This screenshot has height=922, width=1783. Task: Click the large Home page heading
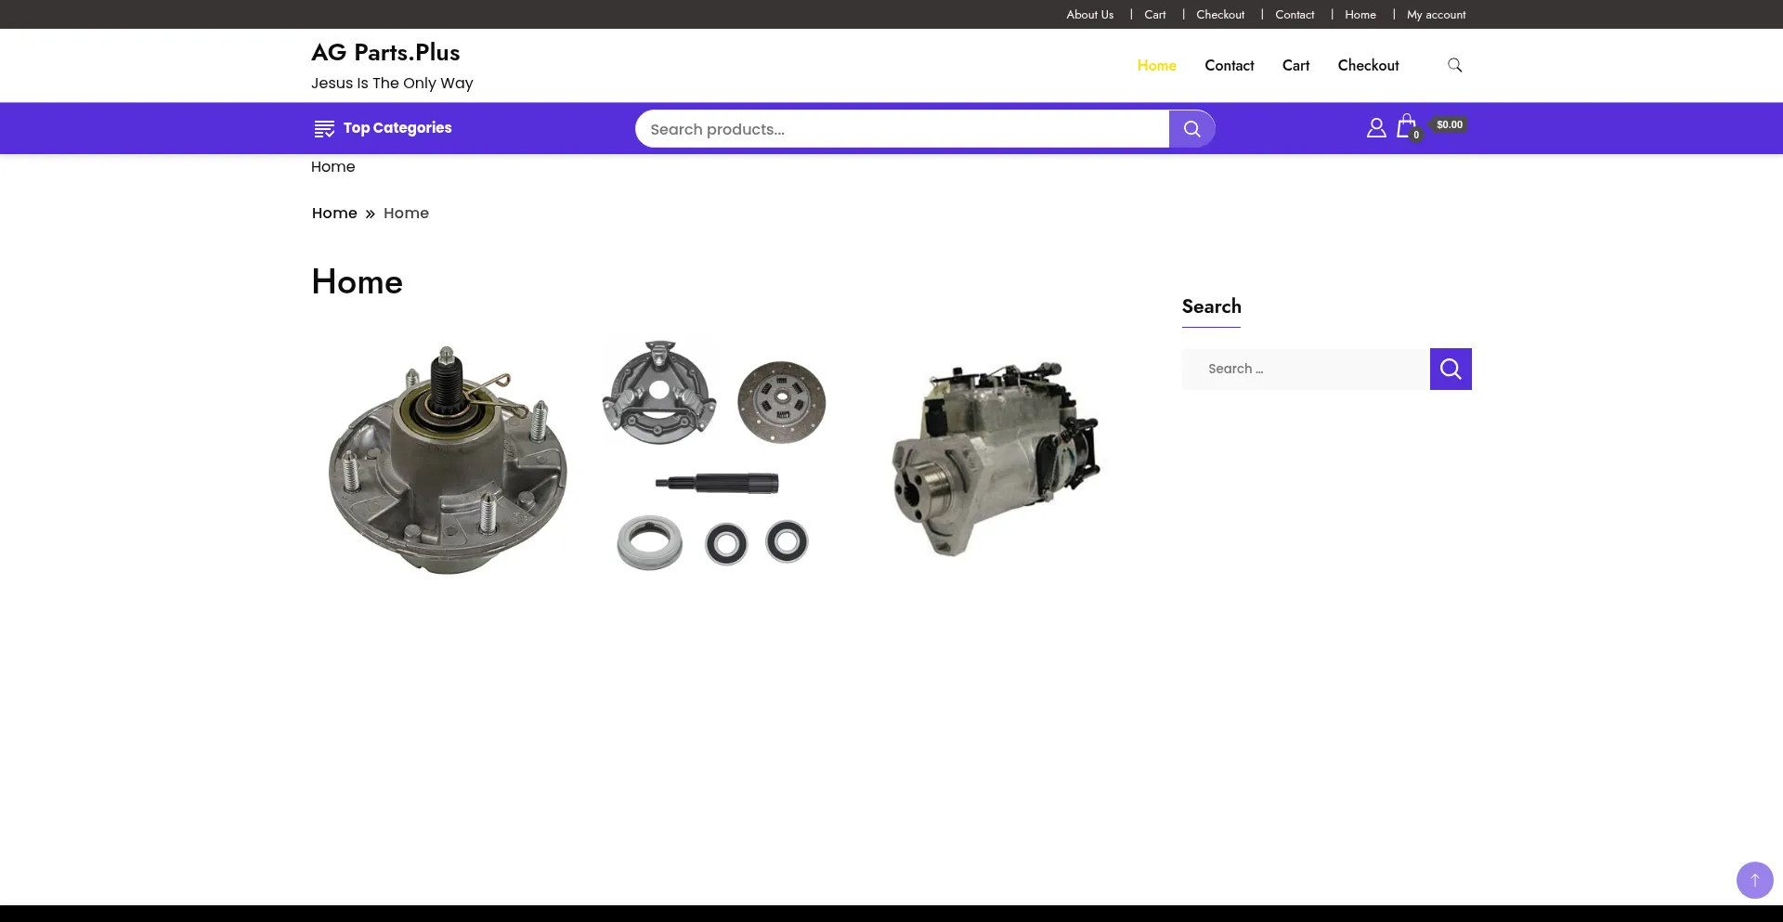point(357,281)
